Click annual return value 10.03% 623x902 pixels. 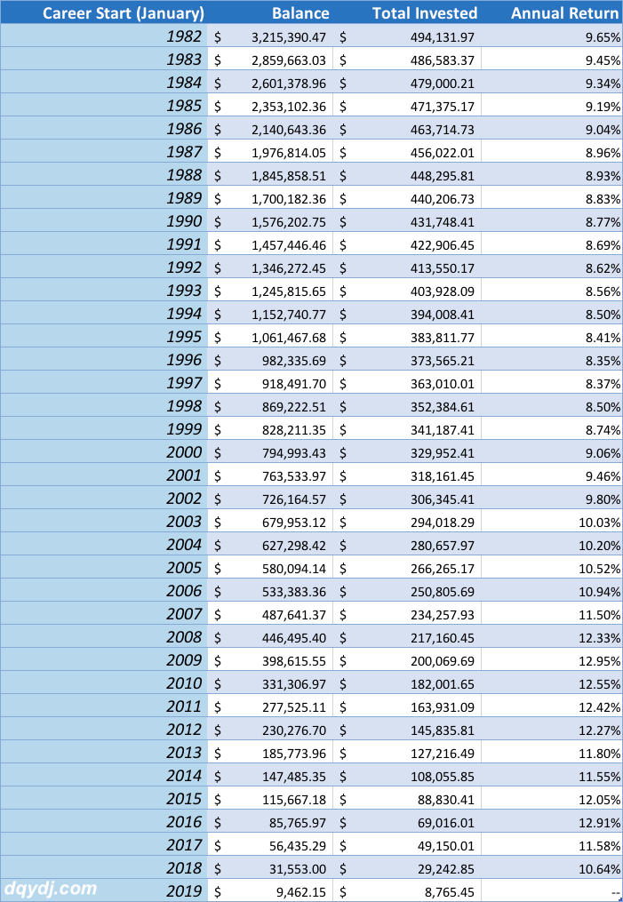[x=552, y=521]
